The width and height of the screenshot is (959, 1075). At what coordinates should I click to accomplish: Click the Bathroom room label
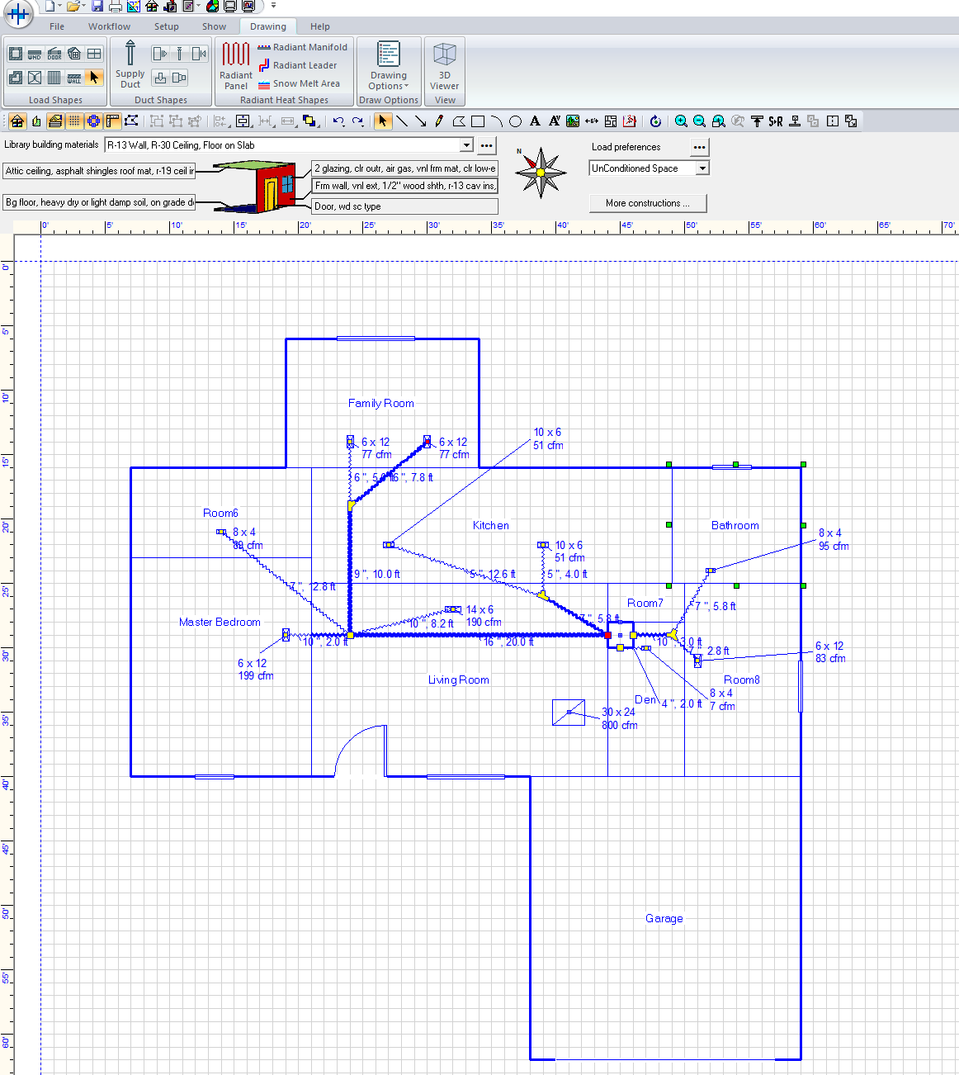(735, 526)
